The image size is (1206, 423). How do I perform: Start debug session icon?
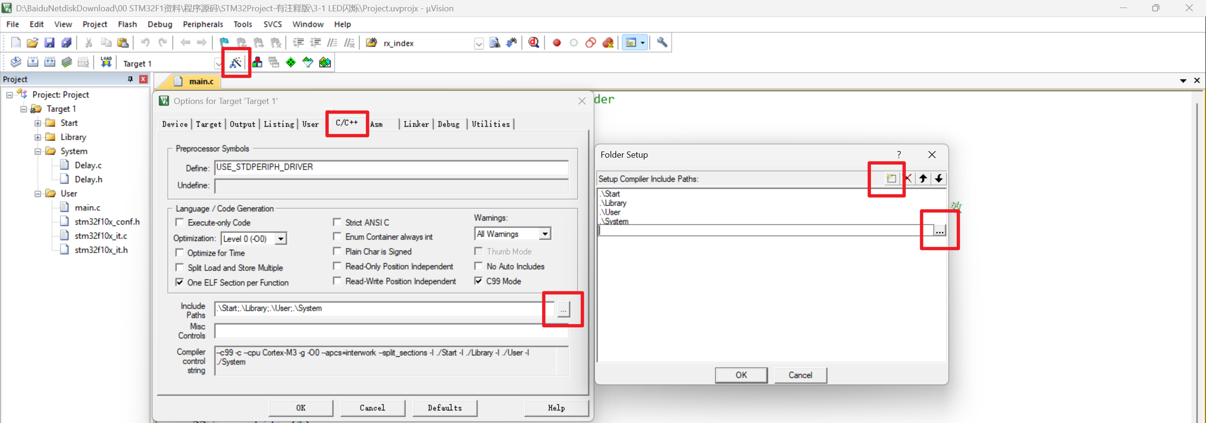point(534,43)
